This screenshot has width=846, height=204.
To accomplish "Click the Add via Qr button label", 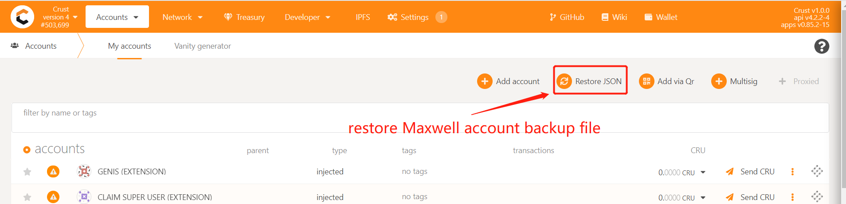I will pos(676,81).
